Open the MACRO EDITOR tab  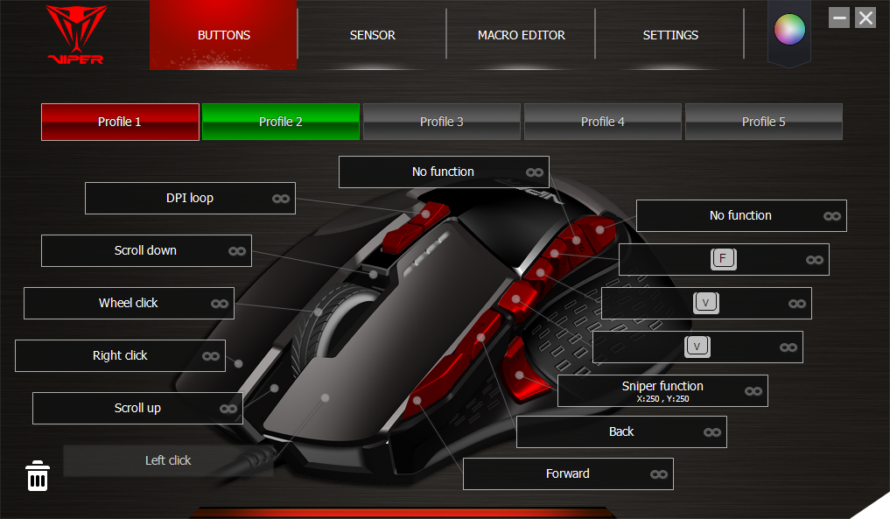point(521,35)
